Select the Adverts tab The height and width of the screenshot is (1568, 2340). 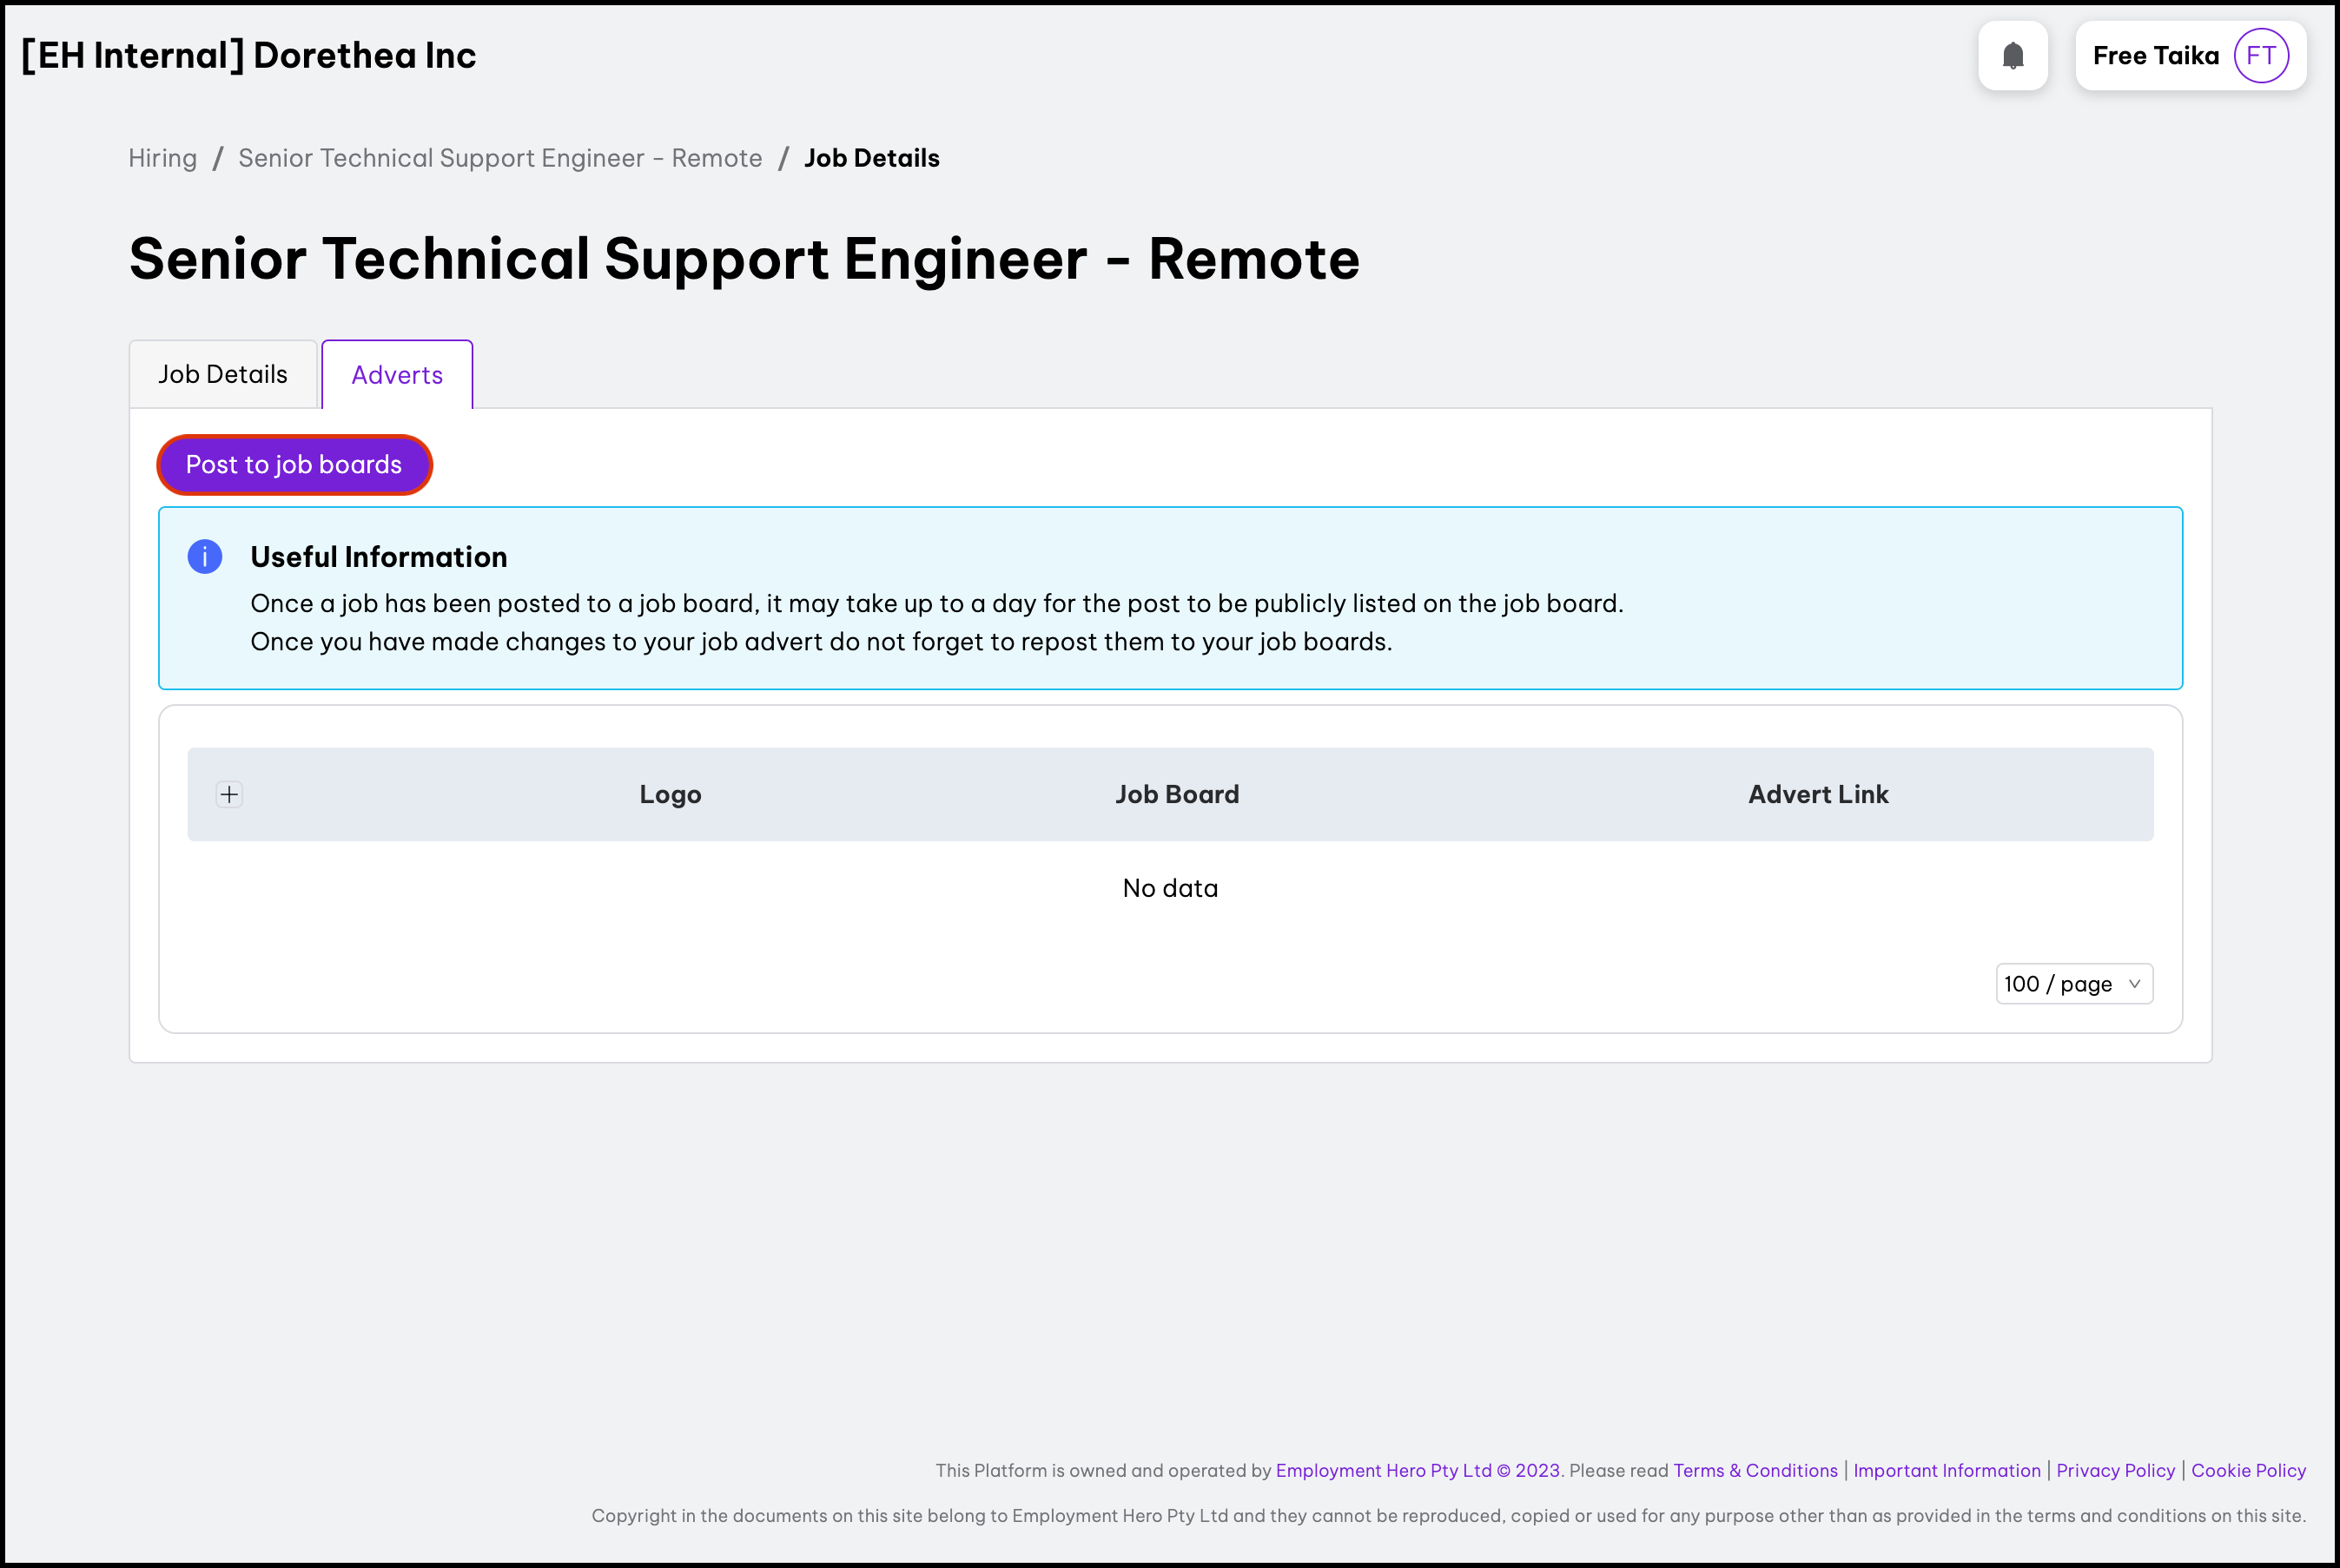397,375
